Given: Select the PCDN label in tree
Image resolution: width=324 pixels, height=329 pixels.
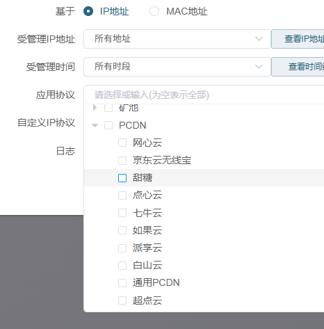Looking at the screenshot, I should coord(133,125).
